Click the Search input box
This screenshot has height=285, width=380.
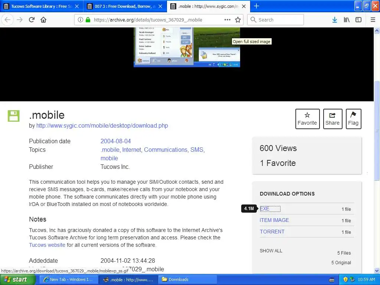[x=275, y=20]
